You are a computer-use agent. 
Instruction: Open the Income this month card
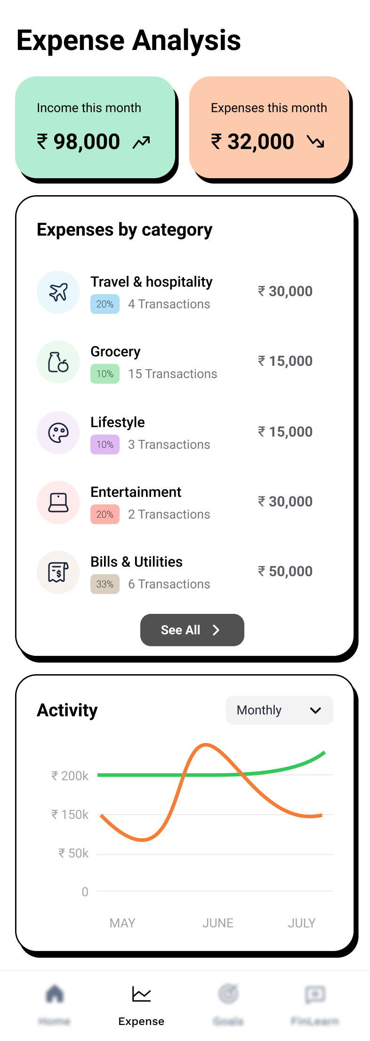pos(95,127)
